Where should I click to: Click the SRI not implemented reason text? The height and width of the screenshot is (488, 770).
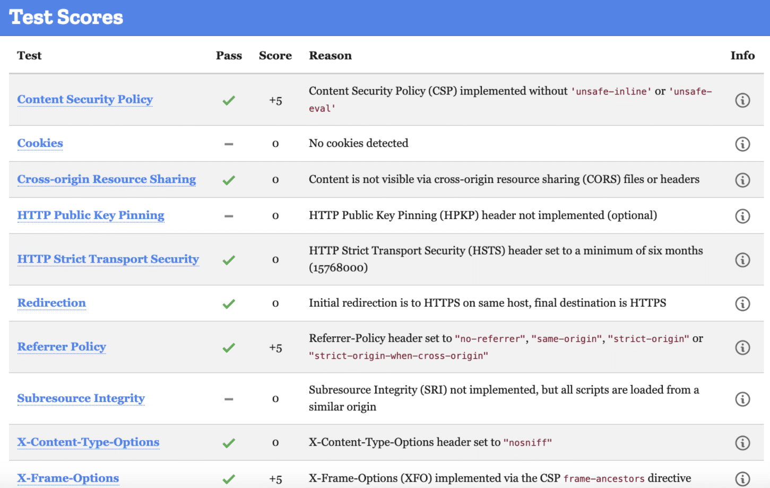pos(504,398)
